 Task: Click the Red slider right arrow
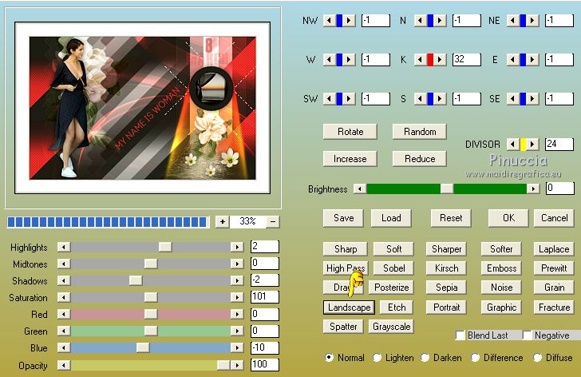pyautogui.click(x=237, y=314)
